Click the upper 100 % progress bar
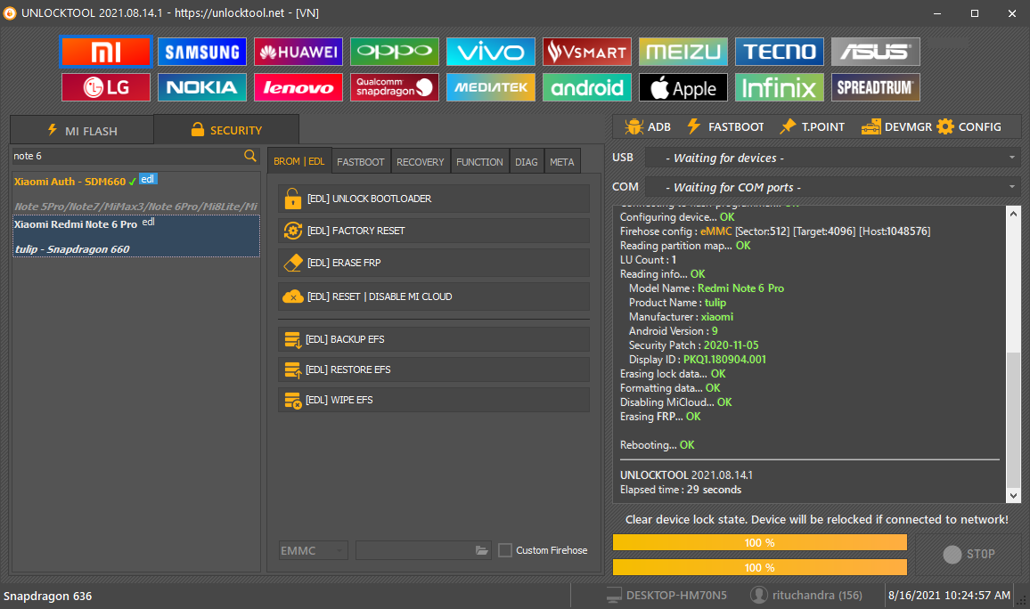 [760, 543]
